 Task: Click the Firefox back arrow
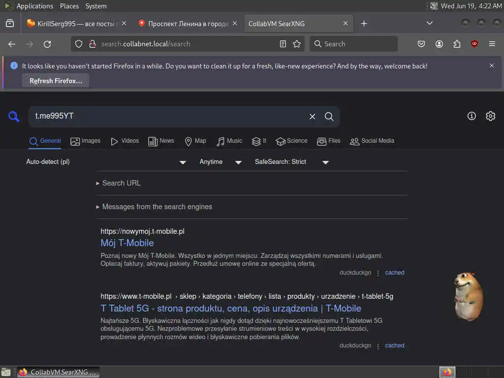(12, 44)
